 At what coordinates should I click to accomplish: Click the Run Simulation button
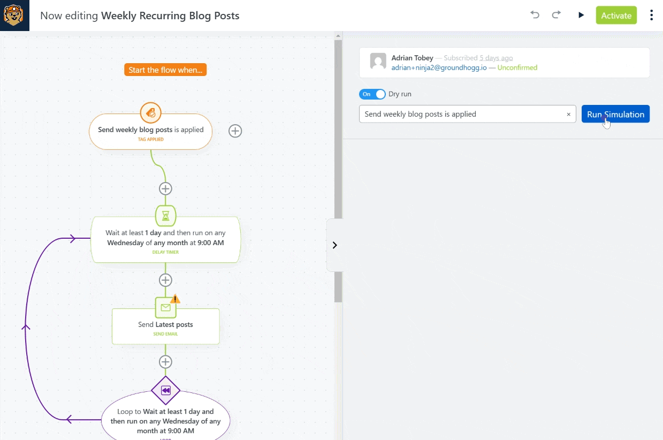[615, 114]
